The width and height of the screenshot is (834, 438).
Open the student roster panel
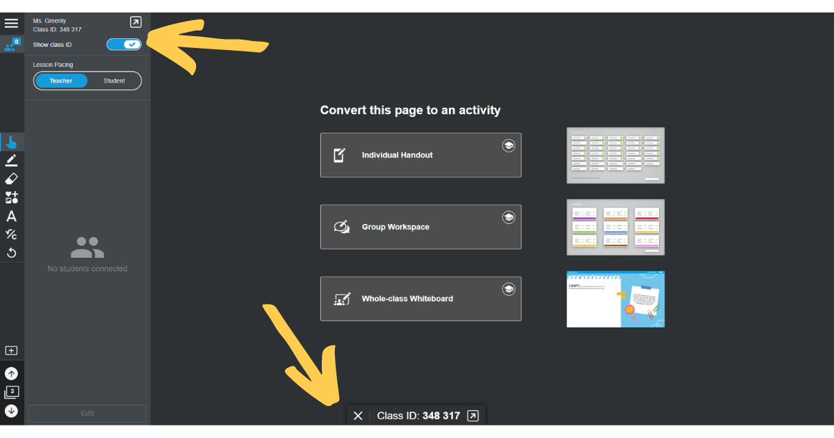click(x=11, y=44)
